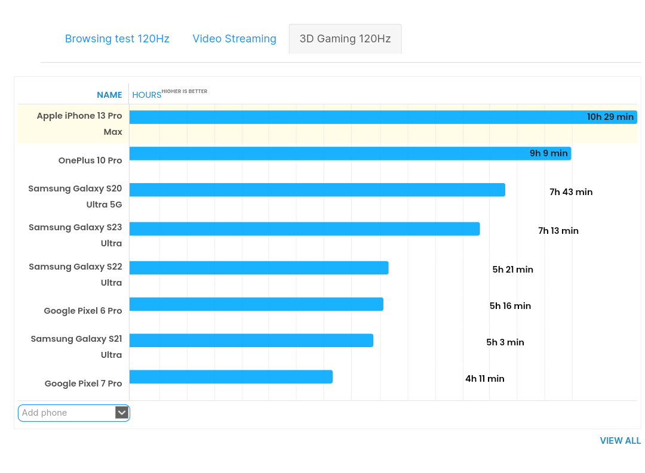This screenshot has width=645, height=473.
Task: Select the Google Pixel 6 Pro bar
Action: pos(256,304)
